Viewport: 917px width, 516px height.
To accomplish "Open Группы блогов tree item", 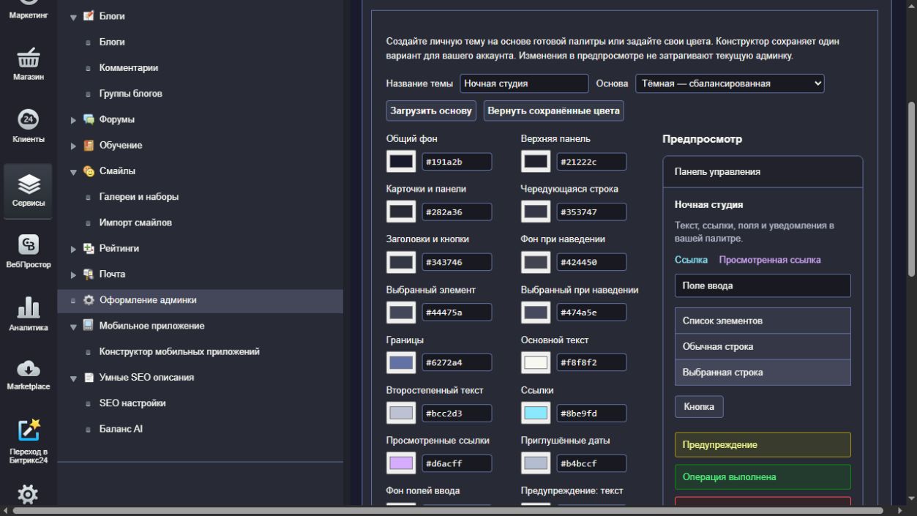I will coord(131,94).
